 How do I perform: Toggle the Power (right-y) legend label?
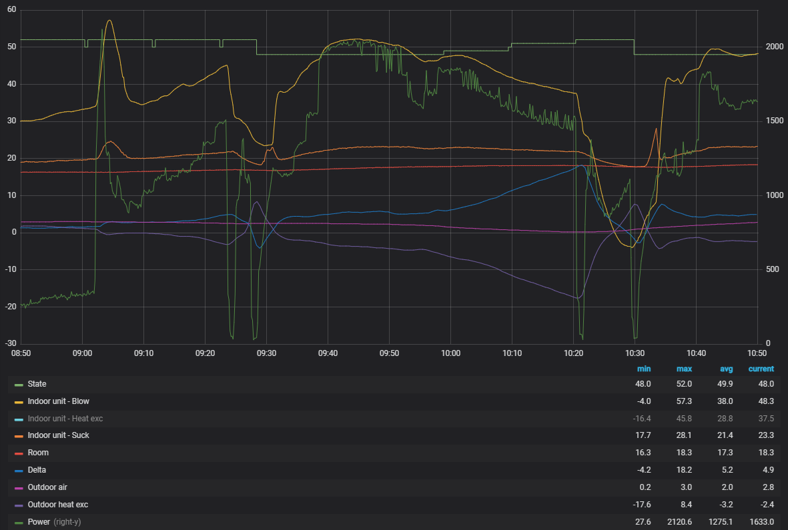tap(54, 522)
